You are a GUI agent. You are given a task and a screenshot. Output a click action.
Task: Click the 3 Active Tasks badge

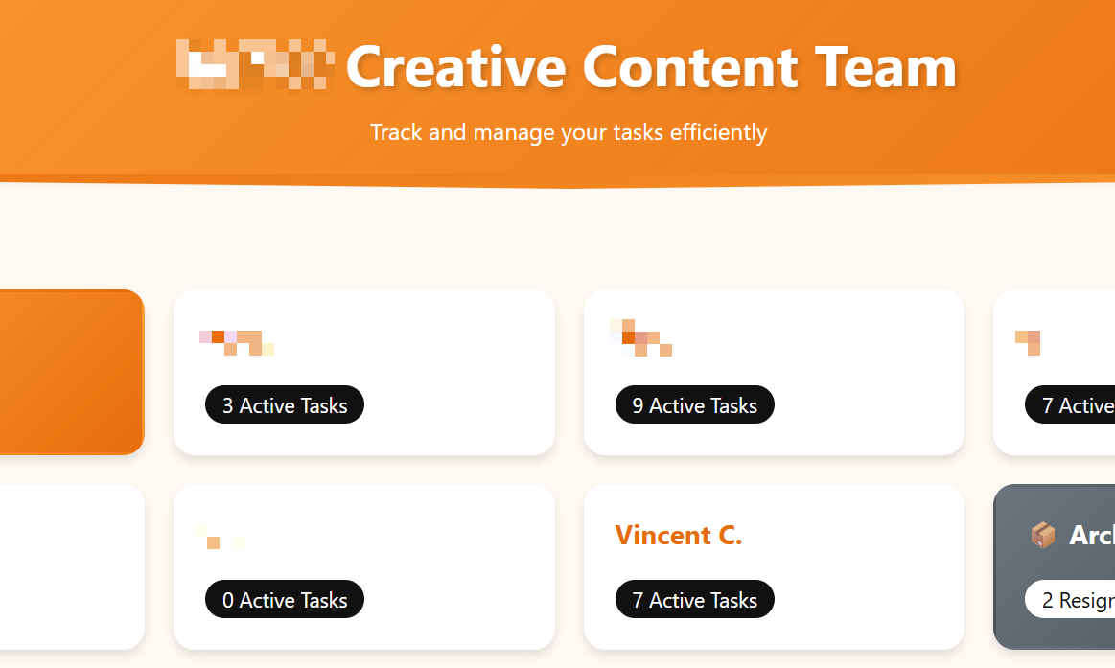284,404
